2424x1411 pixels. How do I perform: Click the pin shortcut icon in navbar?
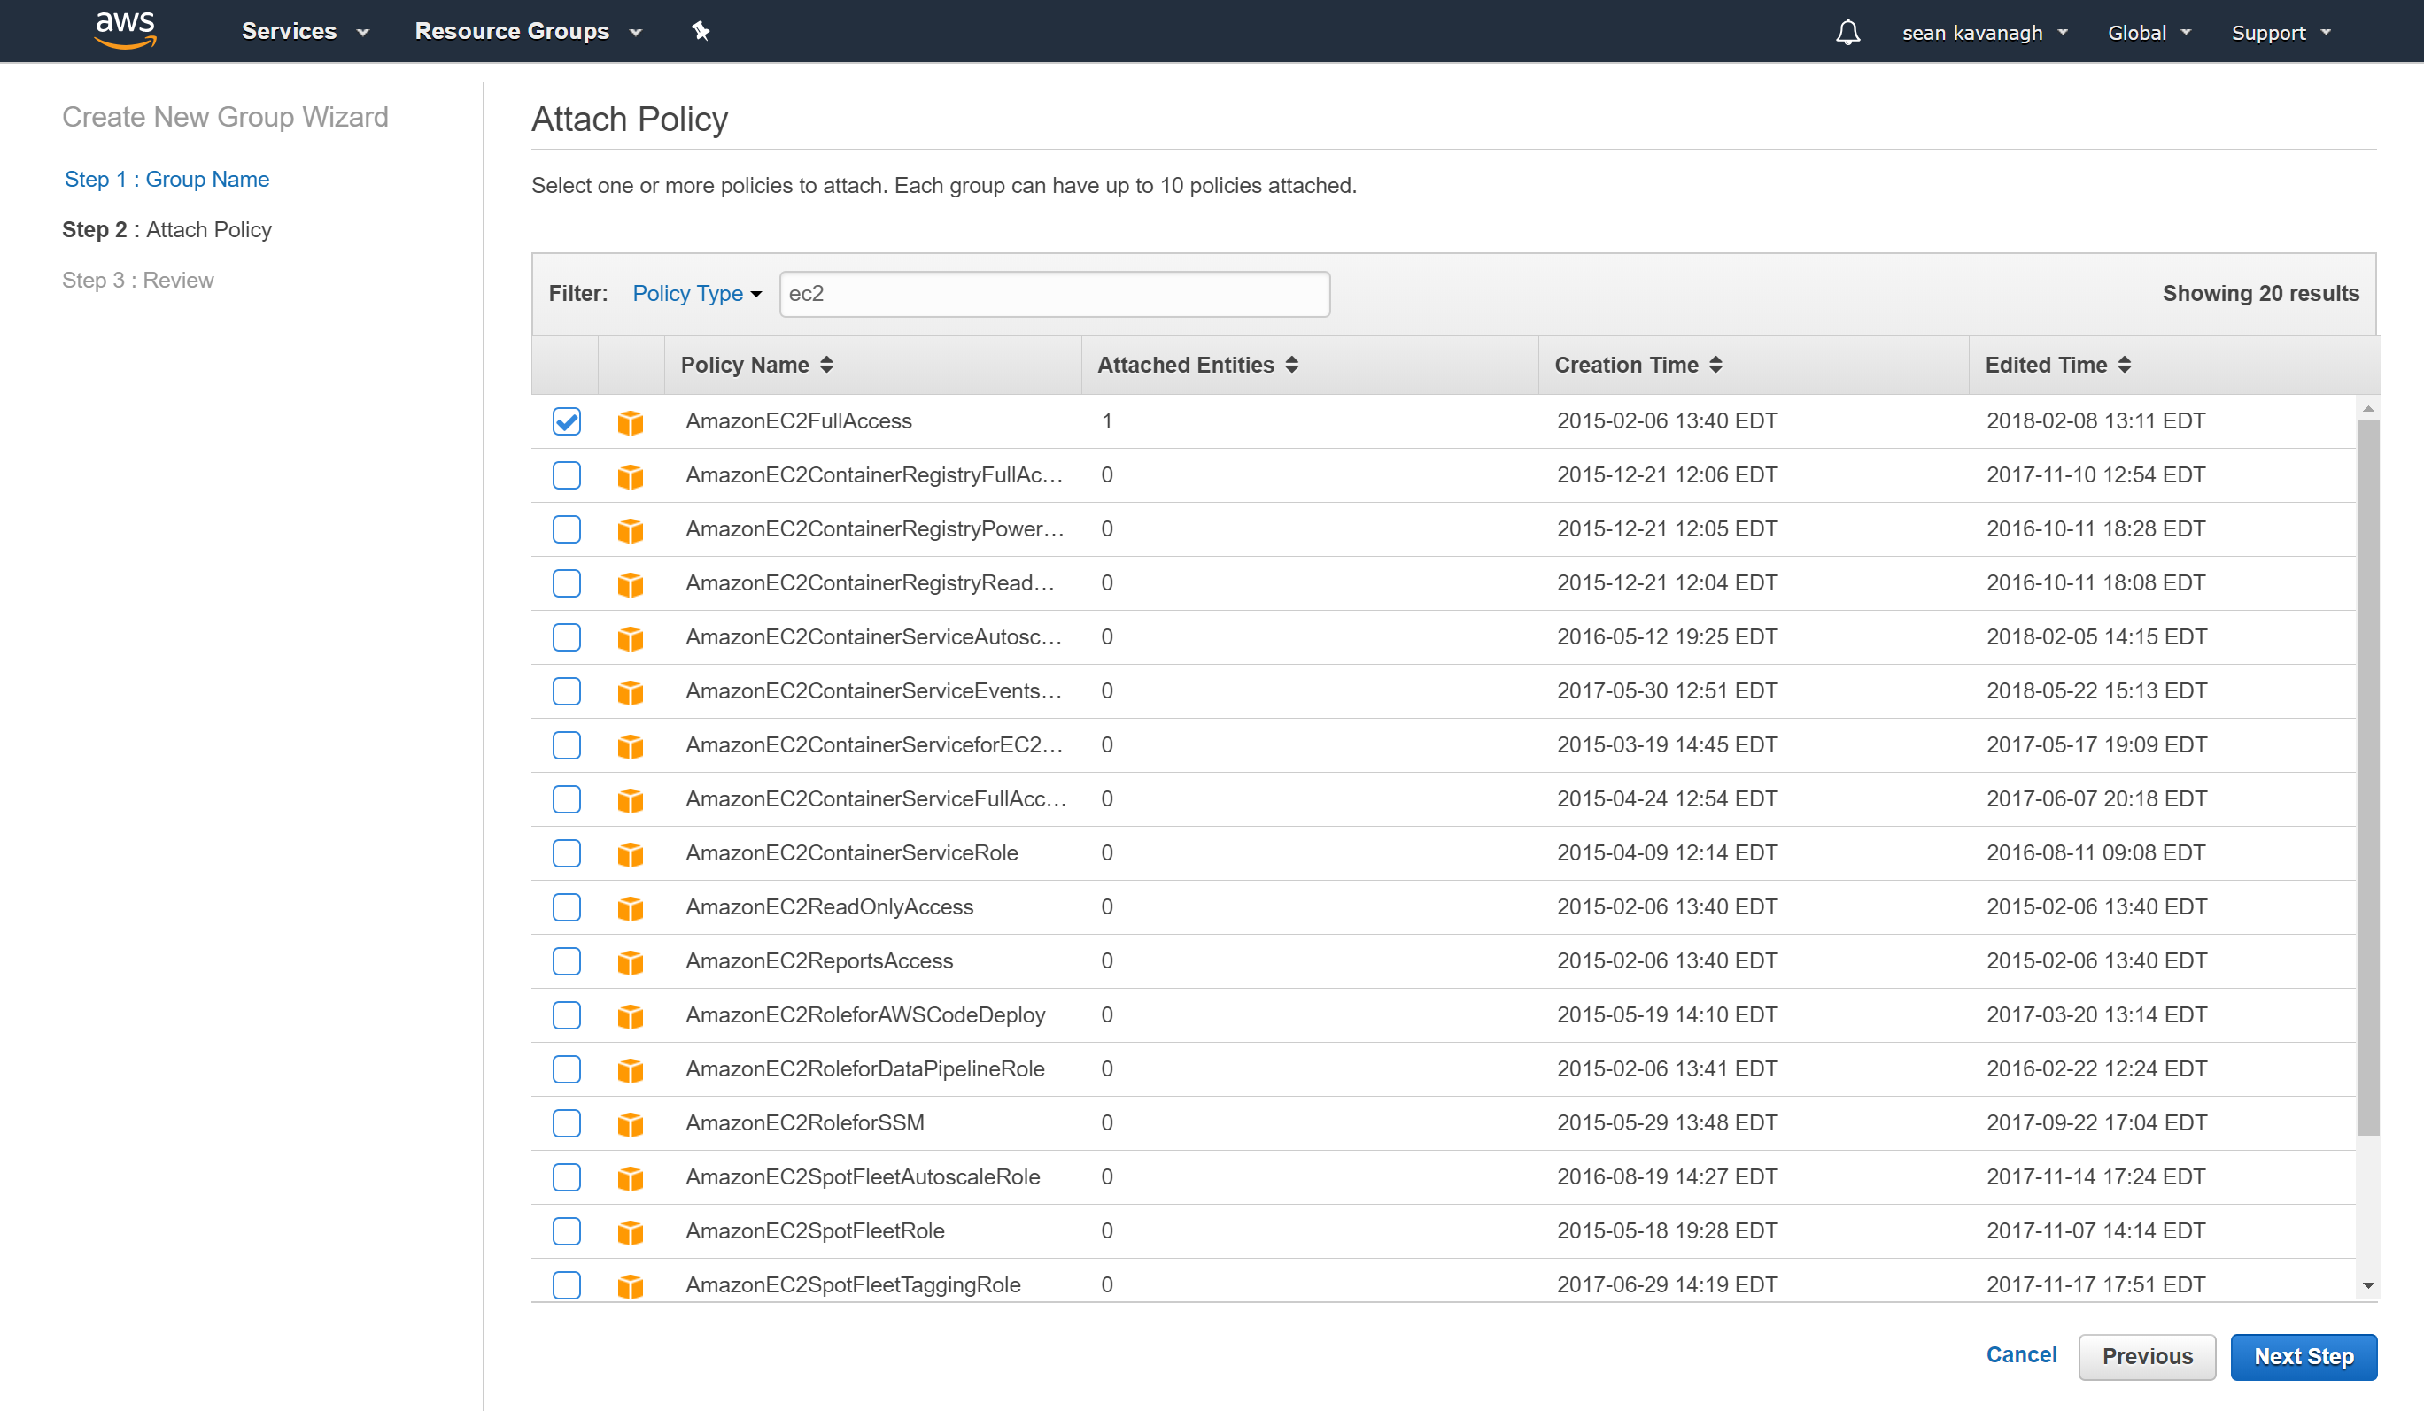(x=701, y=31)
